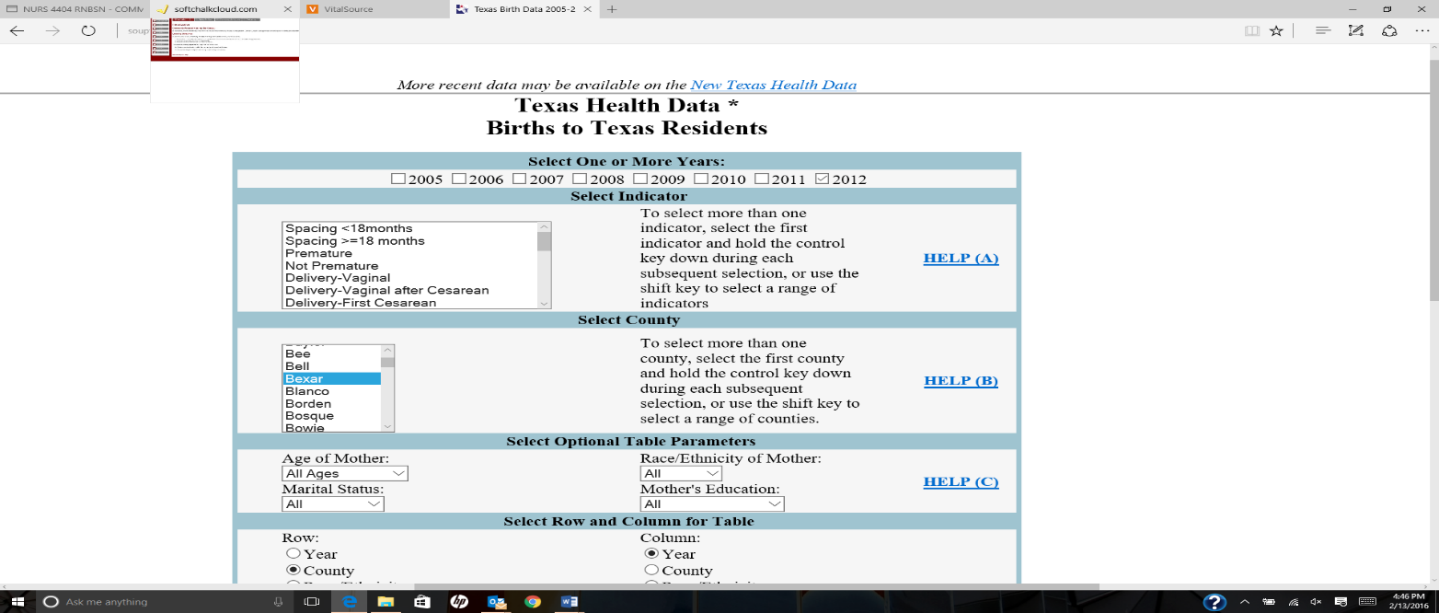Make a Web Note with the pen icon
Image resolution: width=1439 pixels, height=613 pixels.
click(1355, 30)
